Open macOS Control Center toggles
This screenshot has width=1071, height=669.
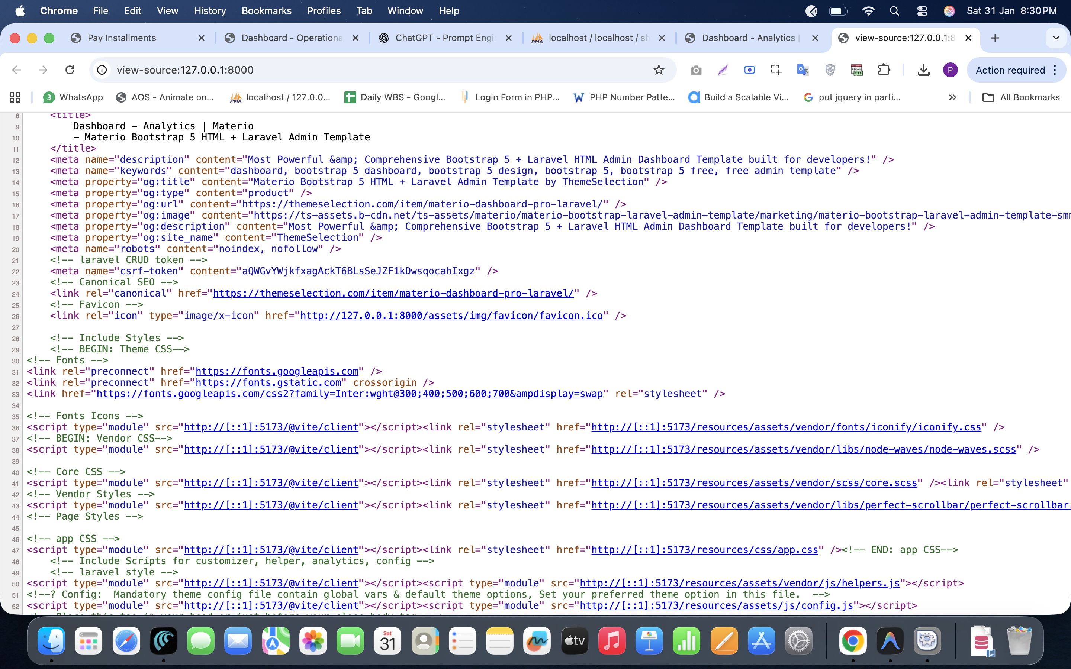pyautogui.click(x=922, y=11)
